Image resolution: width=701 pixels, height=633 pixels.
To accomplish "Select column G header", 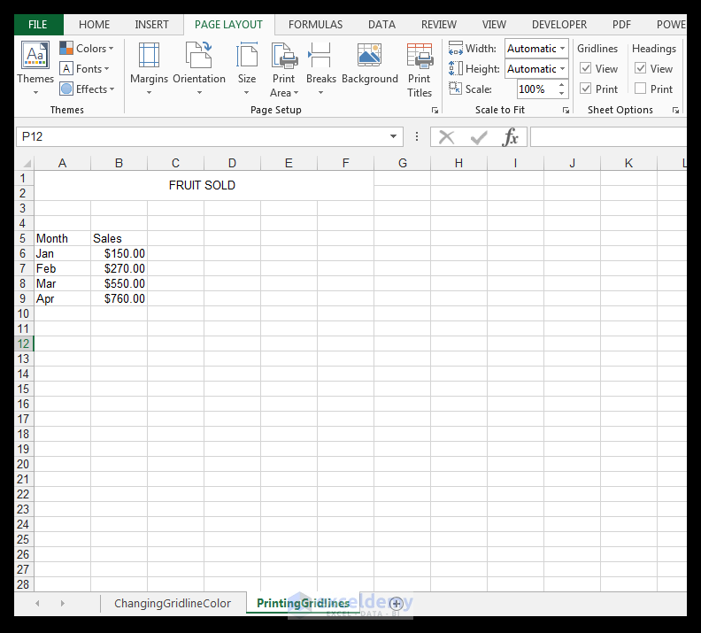I will 403,163.
